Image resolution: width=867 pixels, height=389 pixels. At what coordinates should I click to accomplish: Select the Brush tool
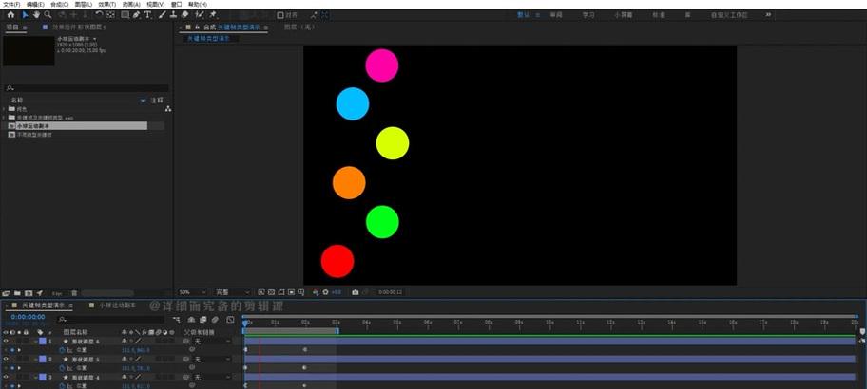(163, 15)
